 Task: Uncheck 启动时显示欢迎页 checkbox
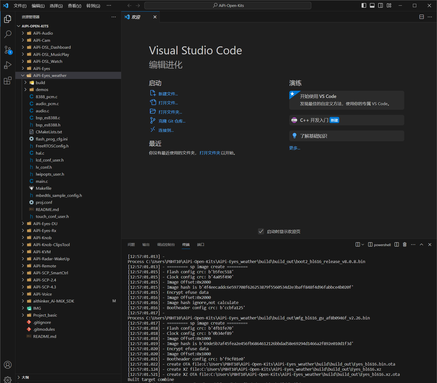[261, 231]
